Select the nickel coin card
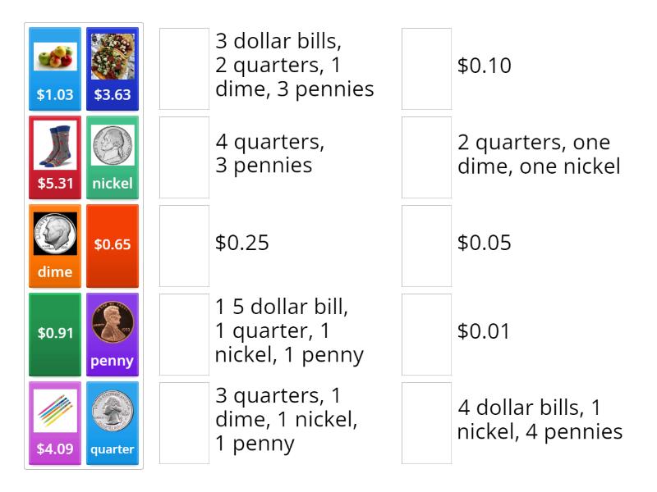Viewport: 657px width, 492px height. pyautogui.click(x=113, y=156)
